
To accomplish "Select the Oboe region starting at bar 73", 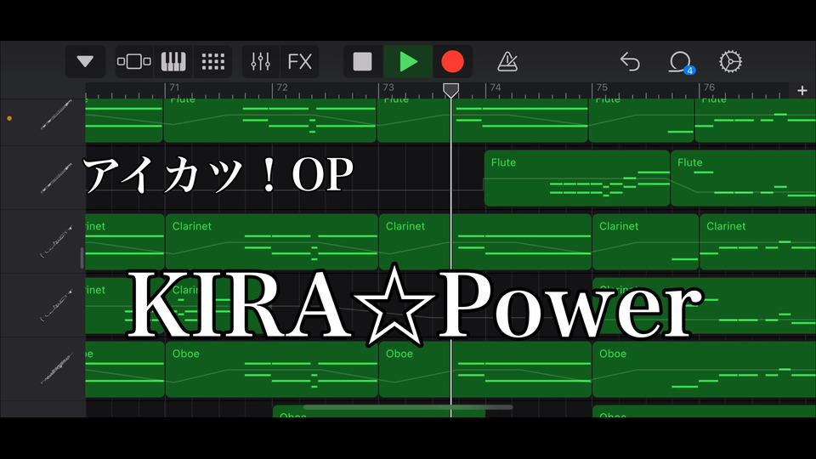I will [485, 369].
